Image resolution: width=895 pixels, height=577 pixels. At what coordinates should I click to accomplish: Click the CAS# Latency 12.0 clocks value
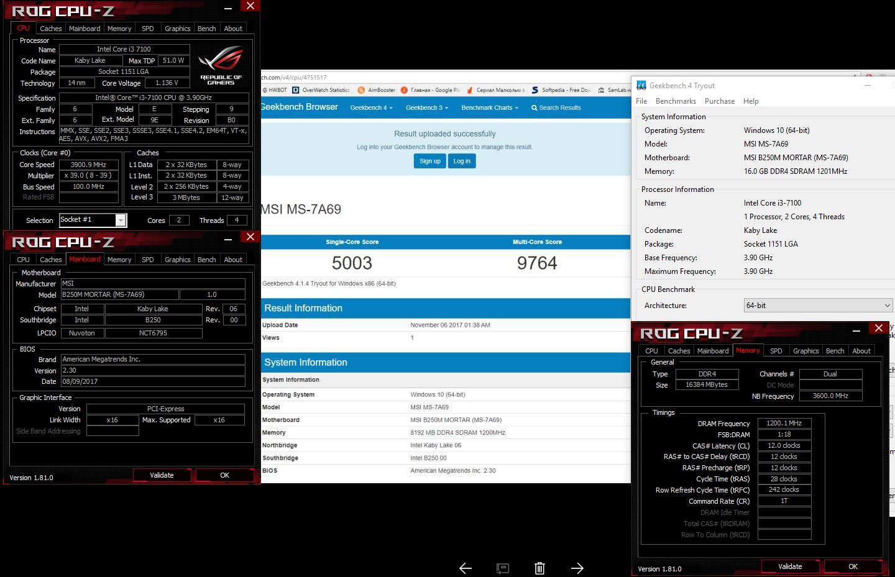tap(784, 445)
